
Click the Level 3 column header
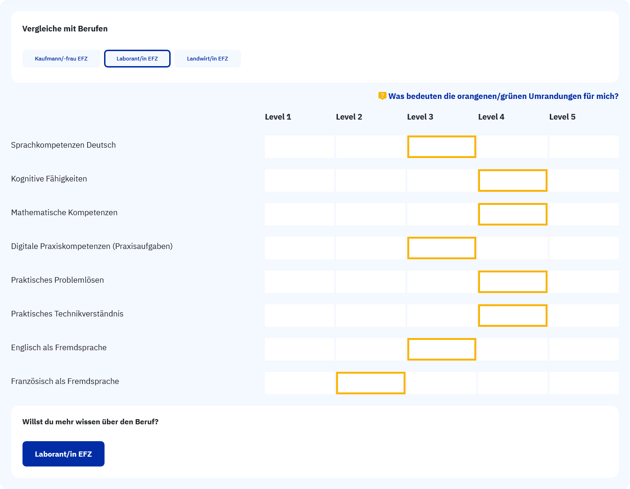tap(420, 117)
